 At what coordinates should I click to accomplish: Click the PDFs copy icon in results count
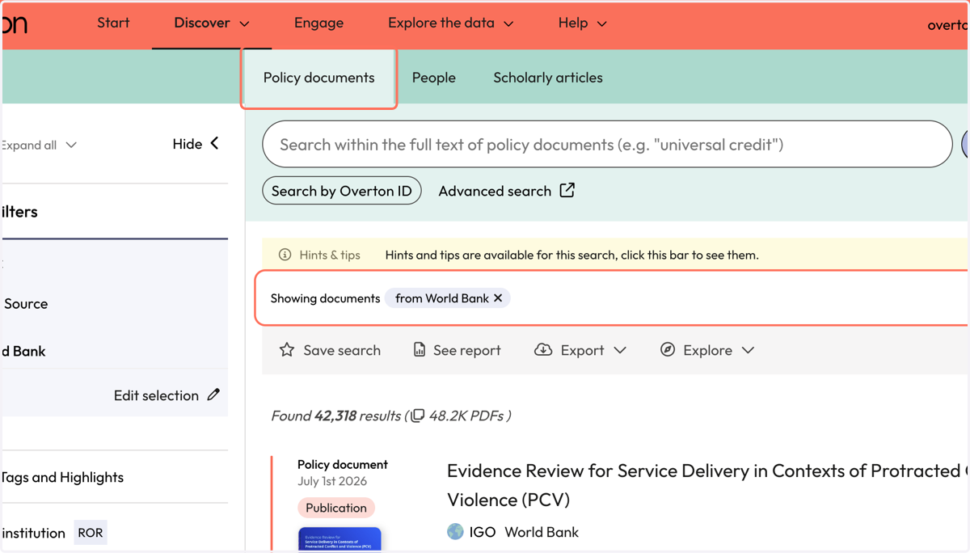[417, 416]
